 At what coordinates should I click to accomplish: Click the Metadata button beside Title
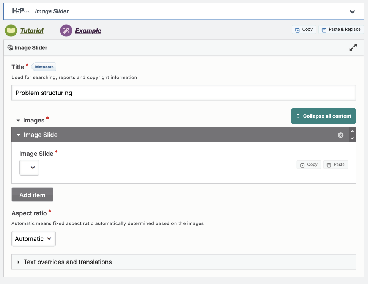pyautogui.click(x=44, y=67)
